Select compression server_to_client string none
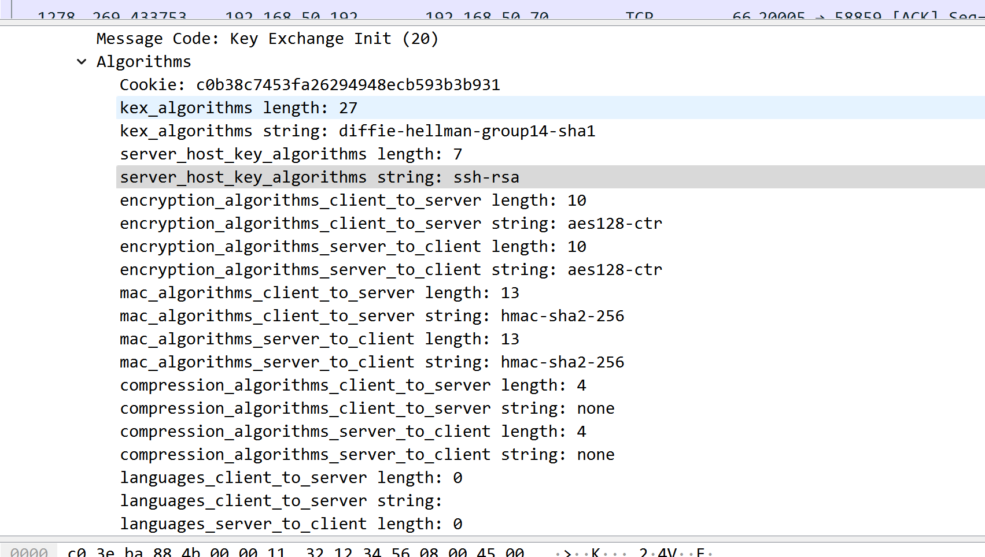985x557 pixels. pos(367,455)
